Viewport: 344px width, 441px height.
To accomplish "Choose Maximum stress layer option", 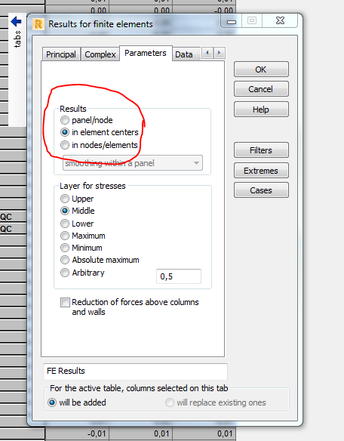I will [65, 236].
